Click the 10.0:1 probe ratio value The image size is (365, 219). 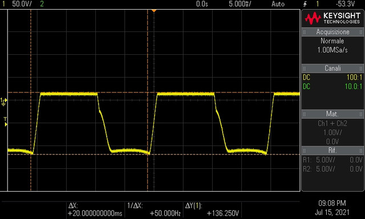click(354, 87)
